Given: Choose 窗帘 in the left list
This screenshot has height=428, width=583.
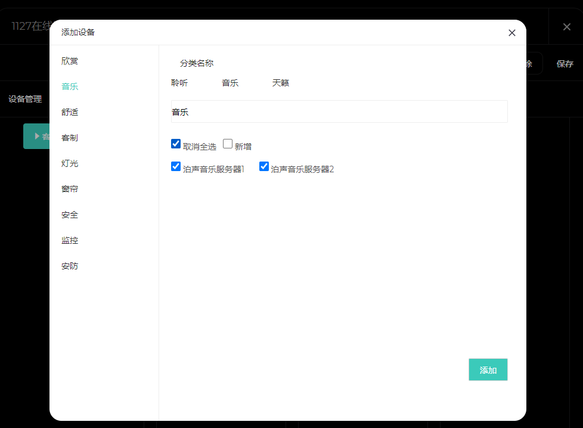Looking at the screenshot, I should (x=70, y=190).
